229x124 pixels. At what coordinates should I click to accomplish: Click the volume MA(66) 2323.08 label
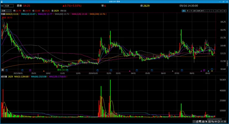pos(39,77)
